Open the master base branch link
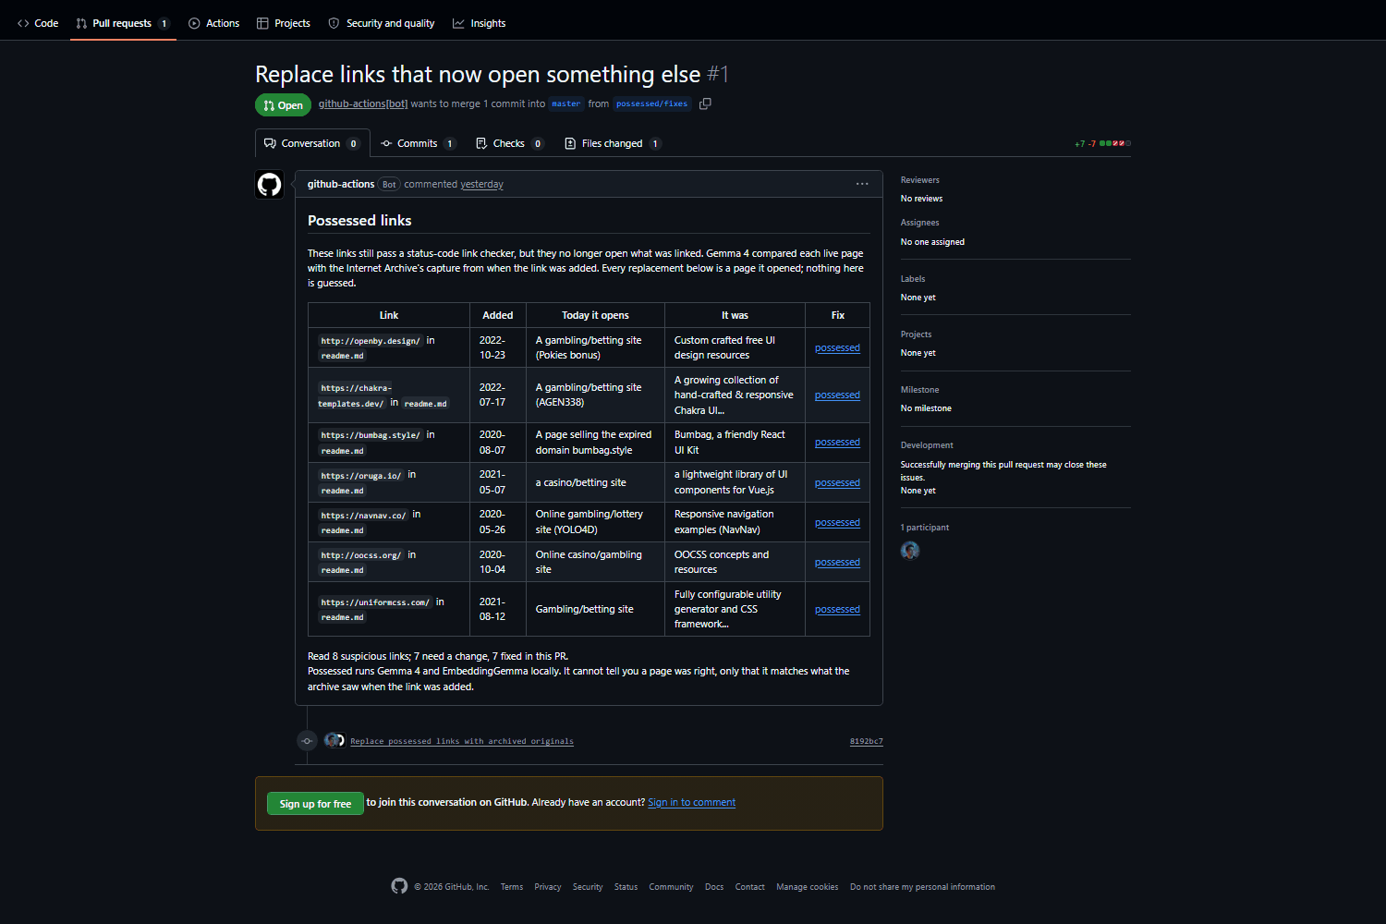Screen dimensions: 1386x924 tap(566, 103)
